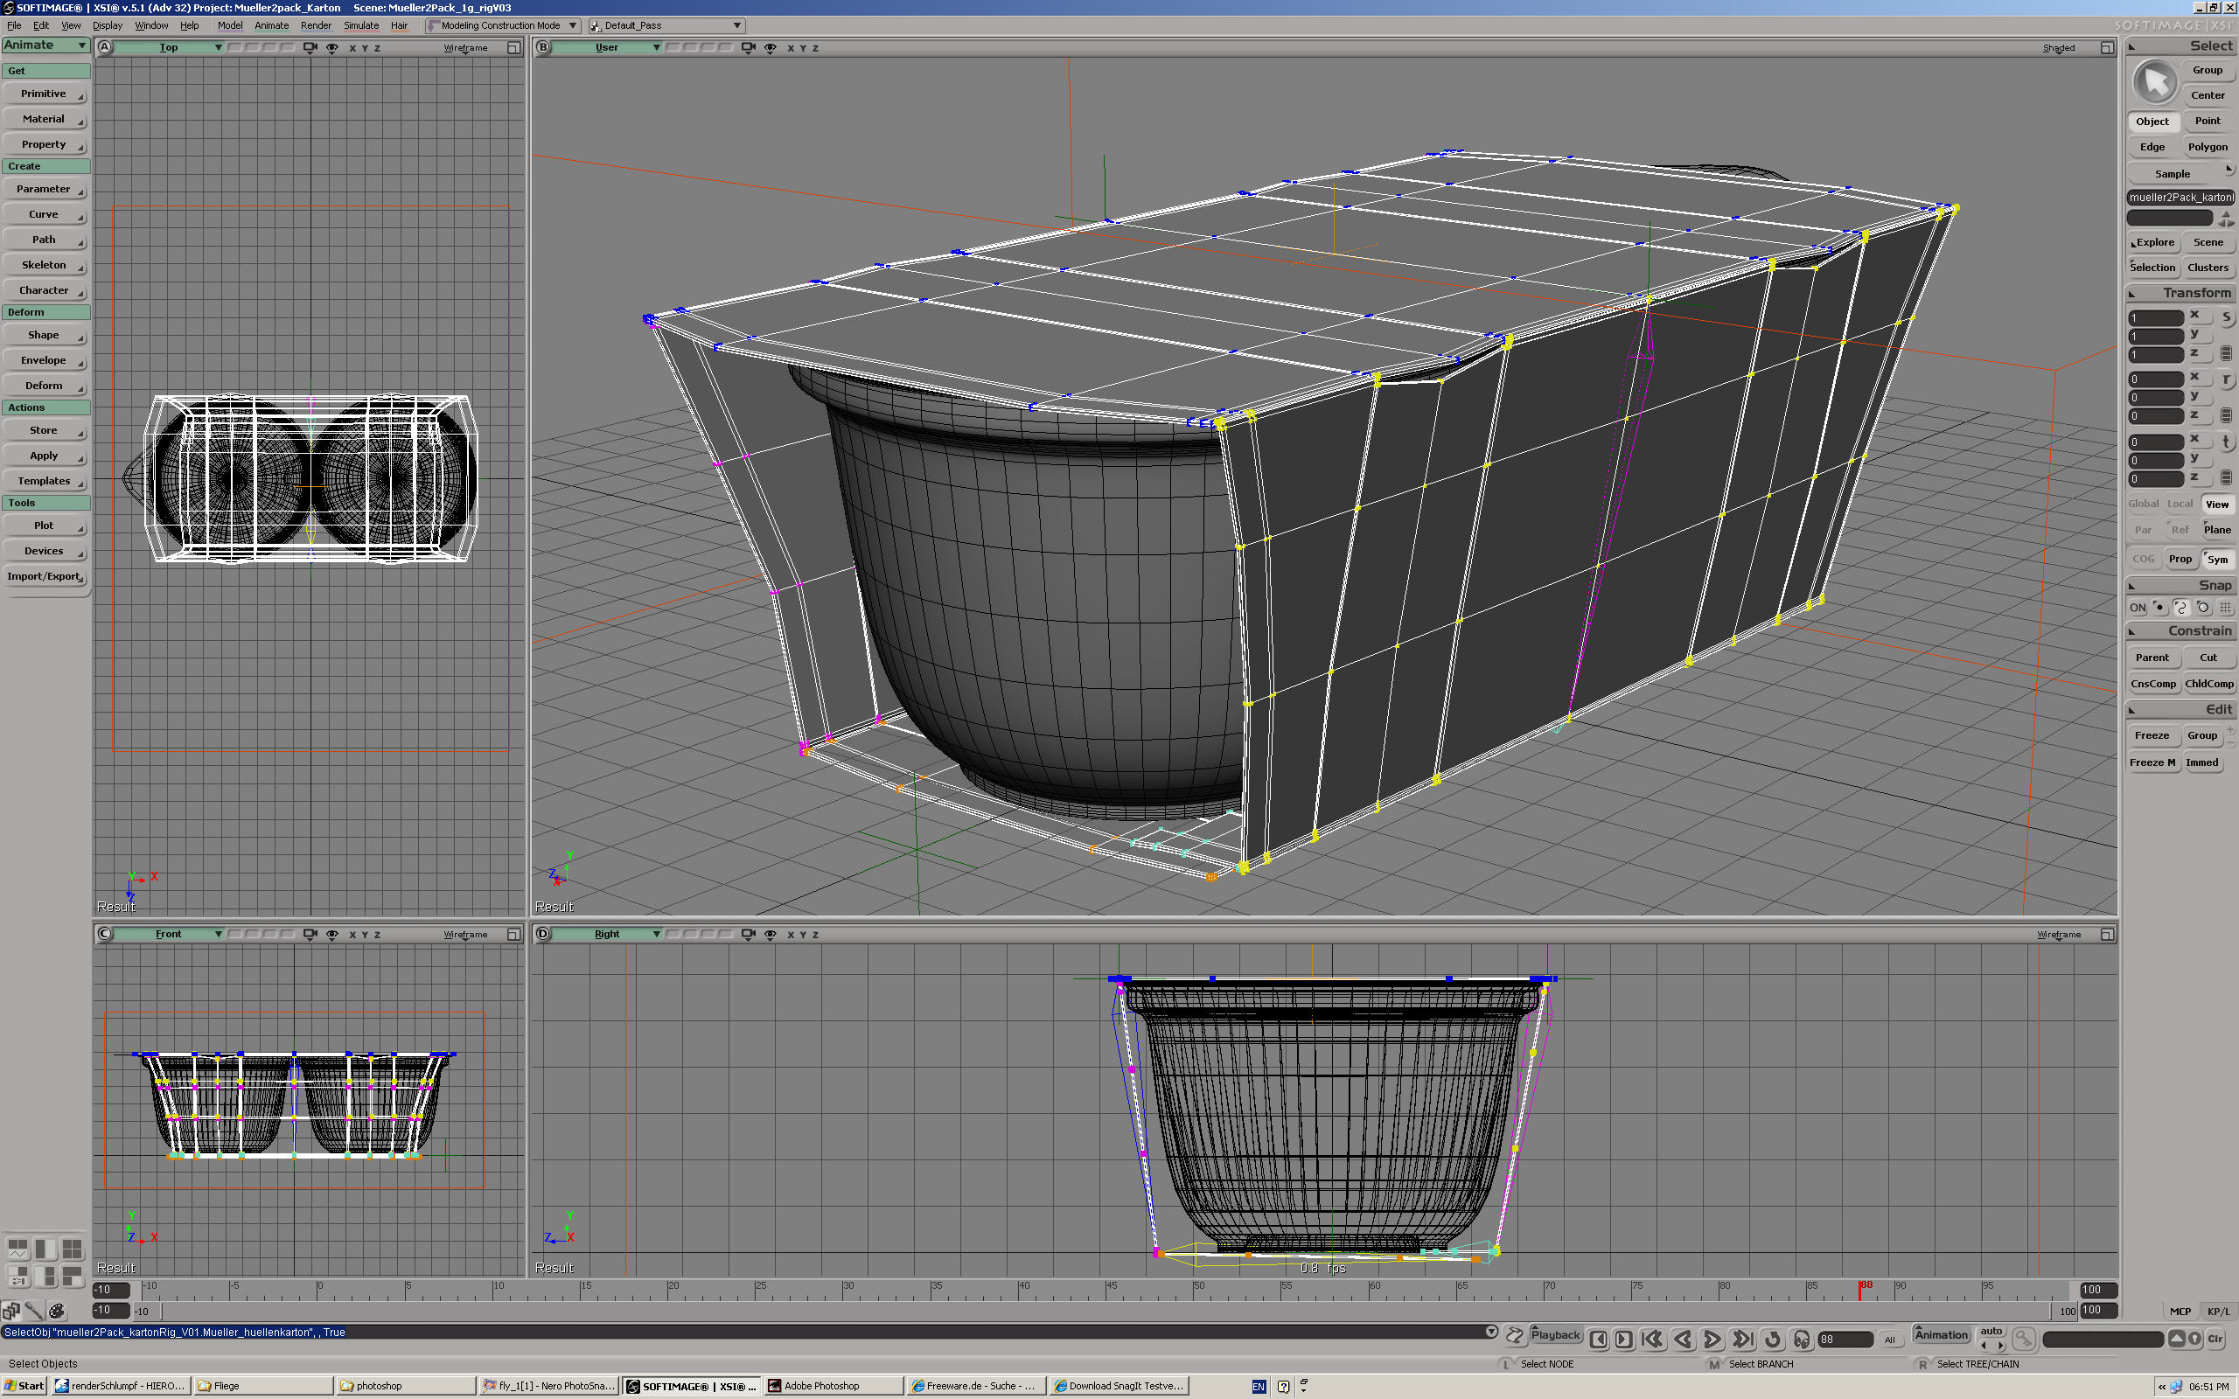The width and height of the screenshot is (2239, 1399).
Task: Activate the Translate (t) transform tool
Action: [2226, 442]
